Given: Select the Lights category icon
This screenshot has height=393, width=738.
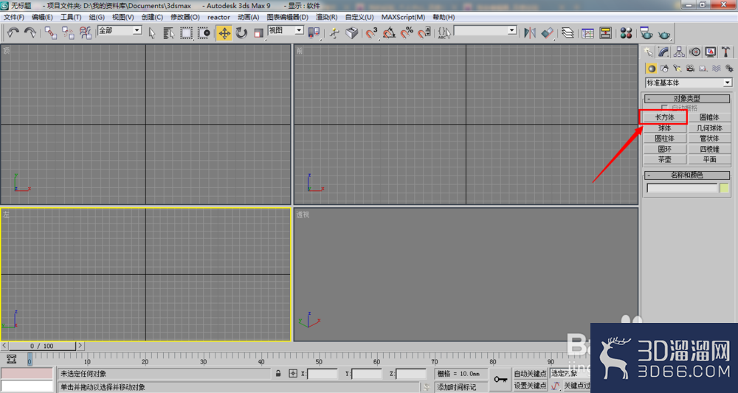Looking at the screenshot, I should (x=677, y=69).
